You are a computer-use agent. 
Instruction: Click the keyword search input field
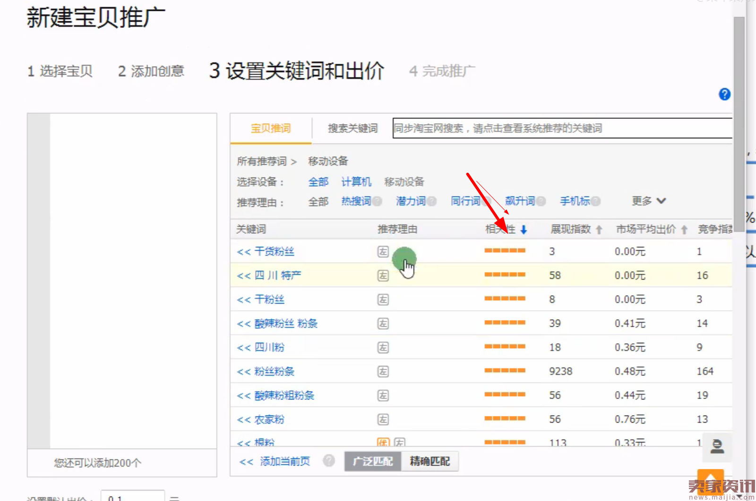(562, 128)
